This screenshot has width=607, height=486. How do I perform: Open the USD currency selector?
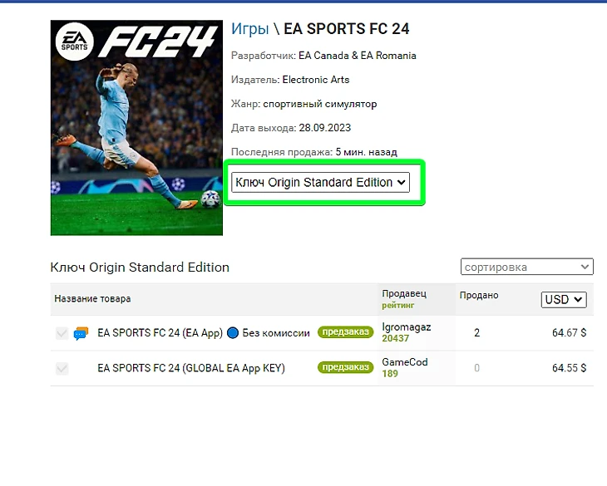[x=564, y=300]
